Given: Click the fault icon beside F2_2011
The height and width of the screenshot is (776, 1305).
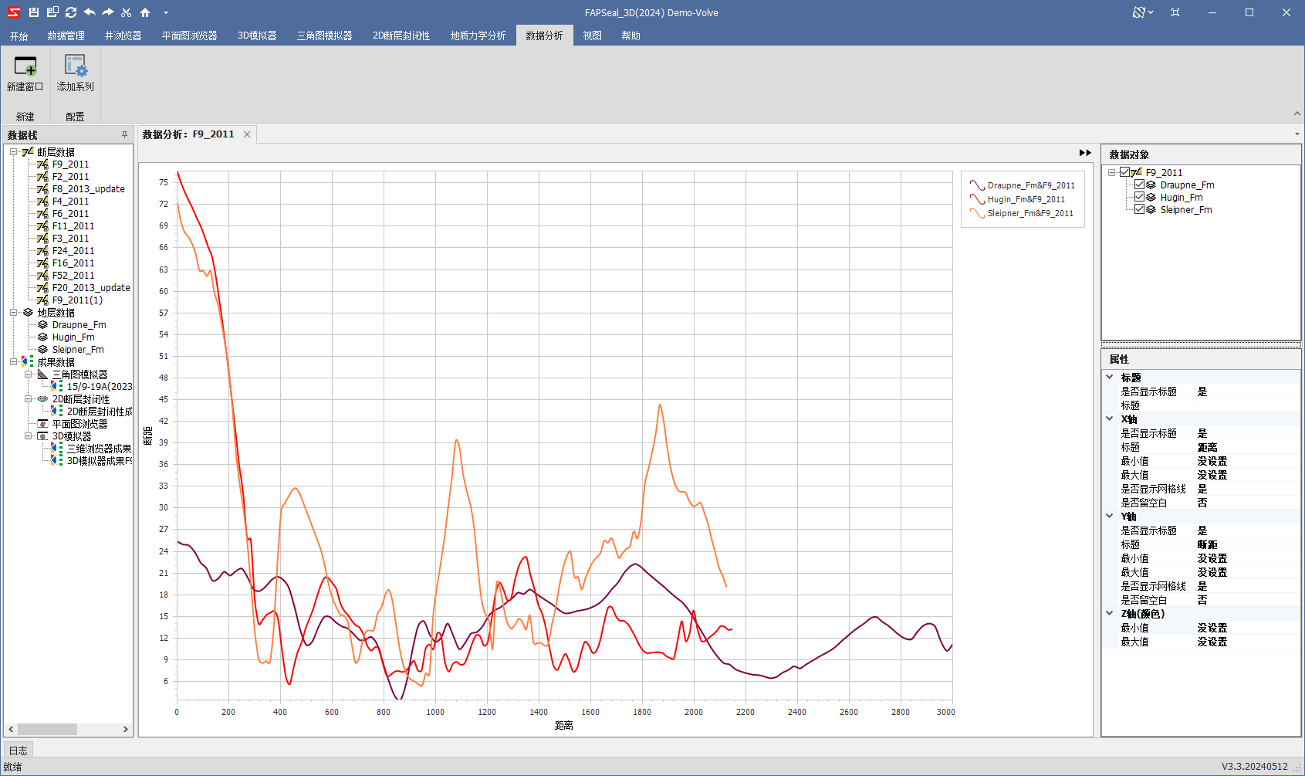Looking at the screenshot, I should 42,177.
